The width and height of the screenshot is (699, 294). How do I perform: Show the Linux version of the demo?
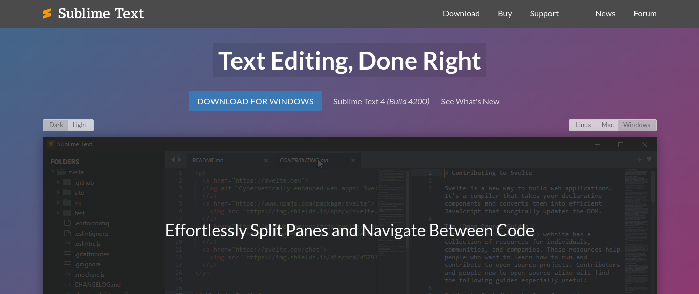(583, 125)
